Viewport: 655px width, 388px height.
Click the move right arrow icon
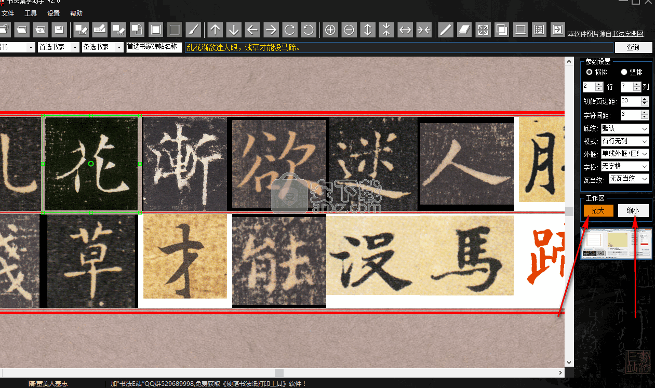coord(271,29)
